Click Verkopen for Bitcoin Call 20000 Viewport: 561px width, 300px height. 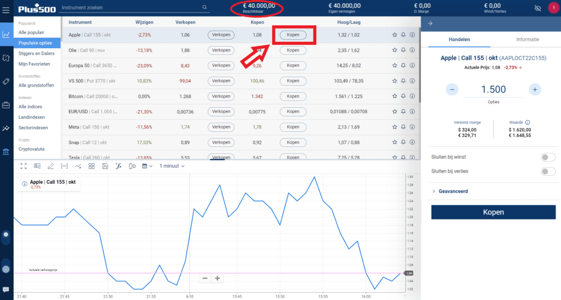tap(221, 96)
